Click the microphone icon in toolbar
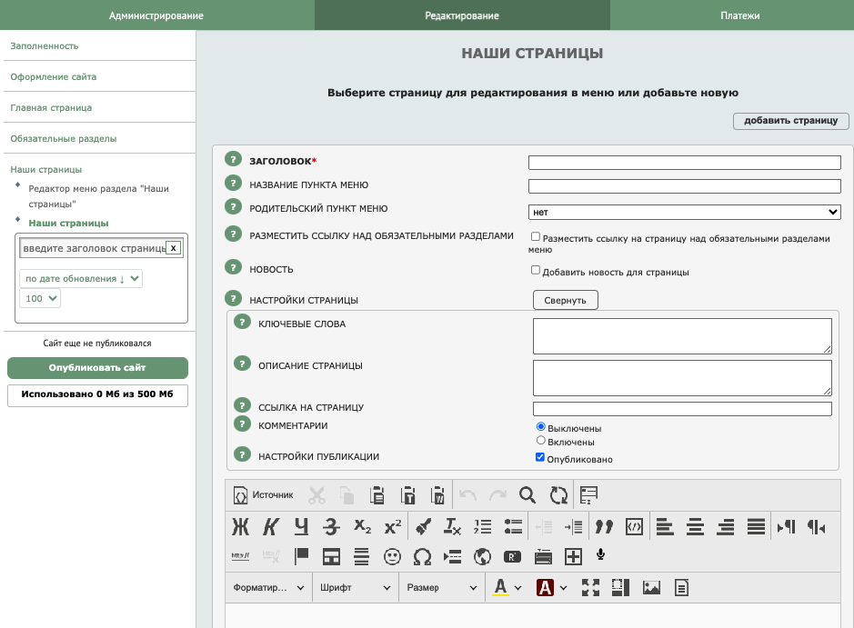The image size is (854, 628). (x=601, y=555)
